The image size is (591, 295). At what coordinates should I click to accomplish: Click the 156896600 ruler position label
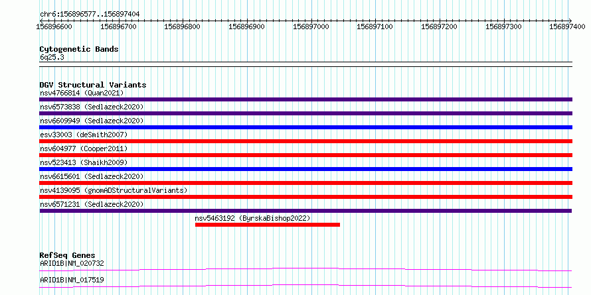pos(54,27)
